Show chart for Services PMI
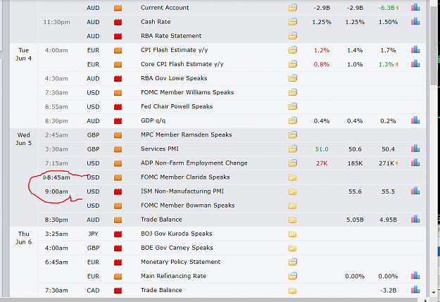The height and width of the screenshot is (302, 440). pos(415,149)
